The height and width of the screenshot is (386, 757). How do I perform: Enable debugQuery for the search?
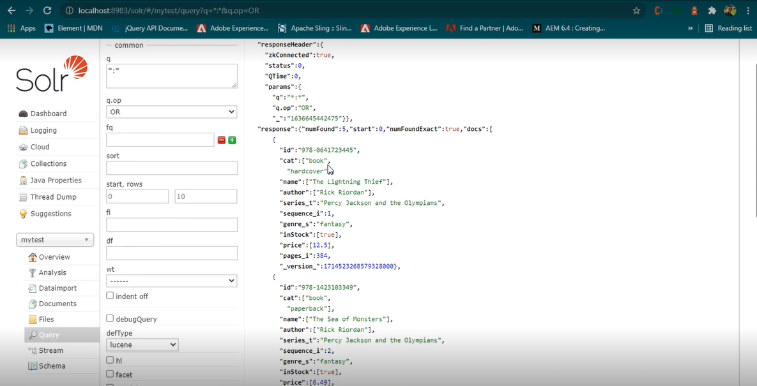coord(110,318)
